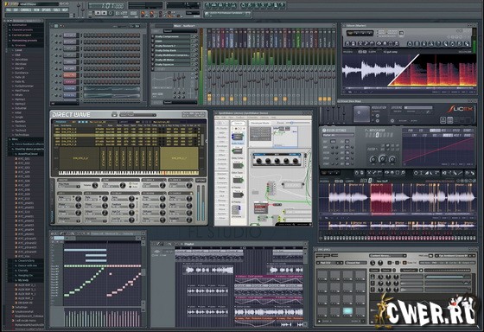Image resolution: width=484 pixels, height=332 pixels.
Task: Open the CHANNELS menu
Action: click(26, 10)
